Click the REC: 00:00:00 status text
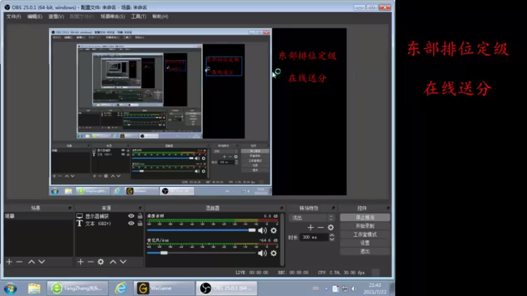Screen dimensions: 527x296 click(293, 272)
